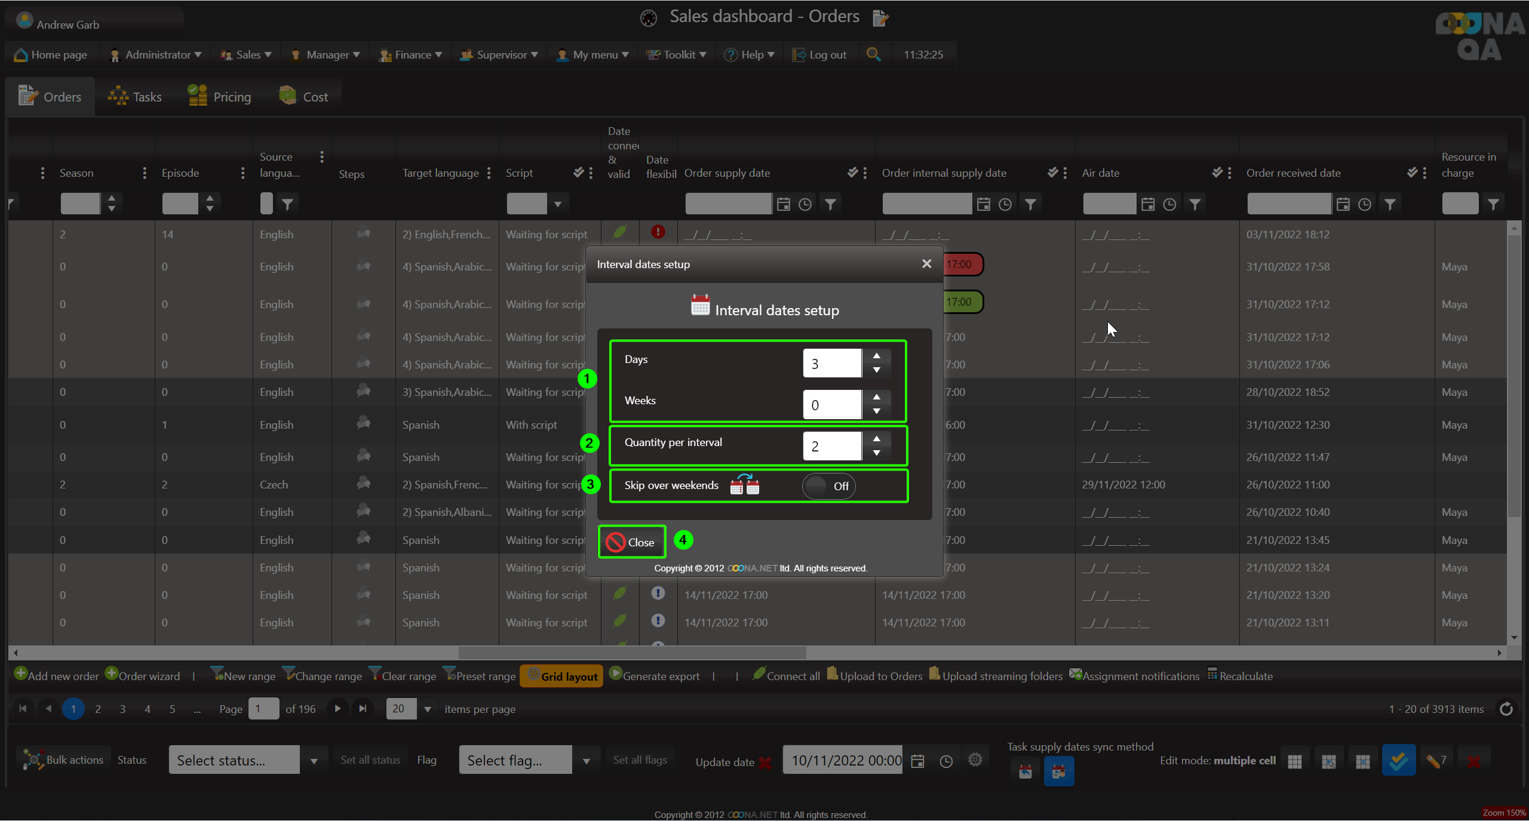Click clock icon in Air date filter
Viewport: 1529px width, 821px height.
(1169, 204)
